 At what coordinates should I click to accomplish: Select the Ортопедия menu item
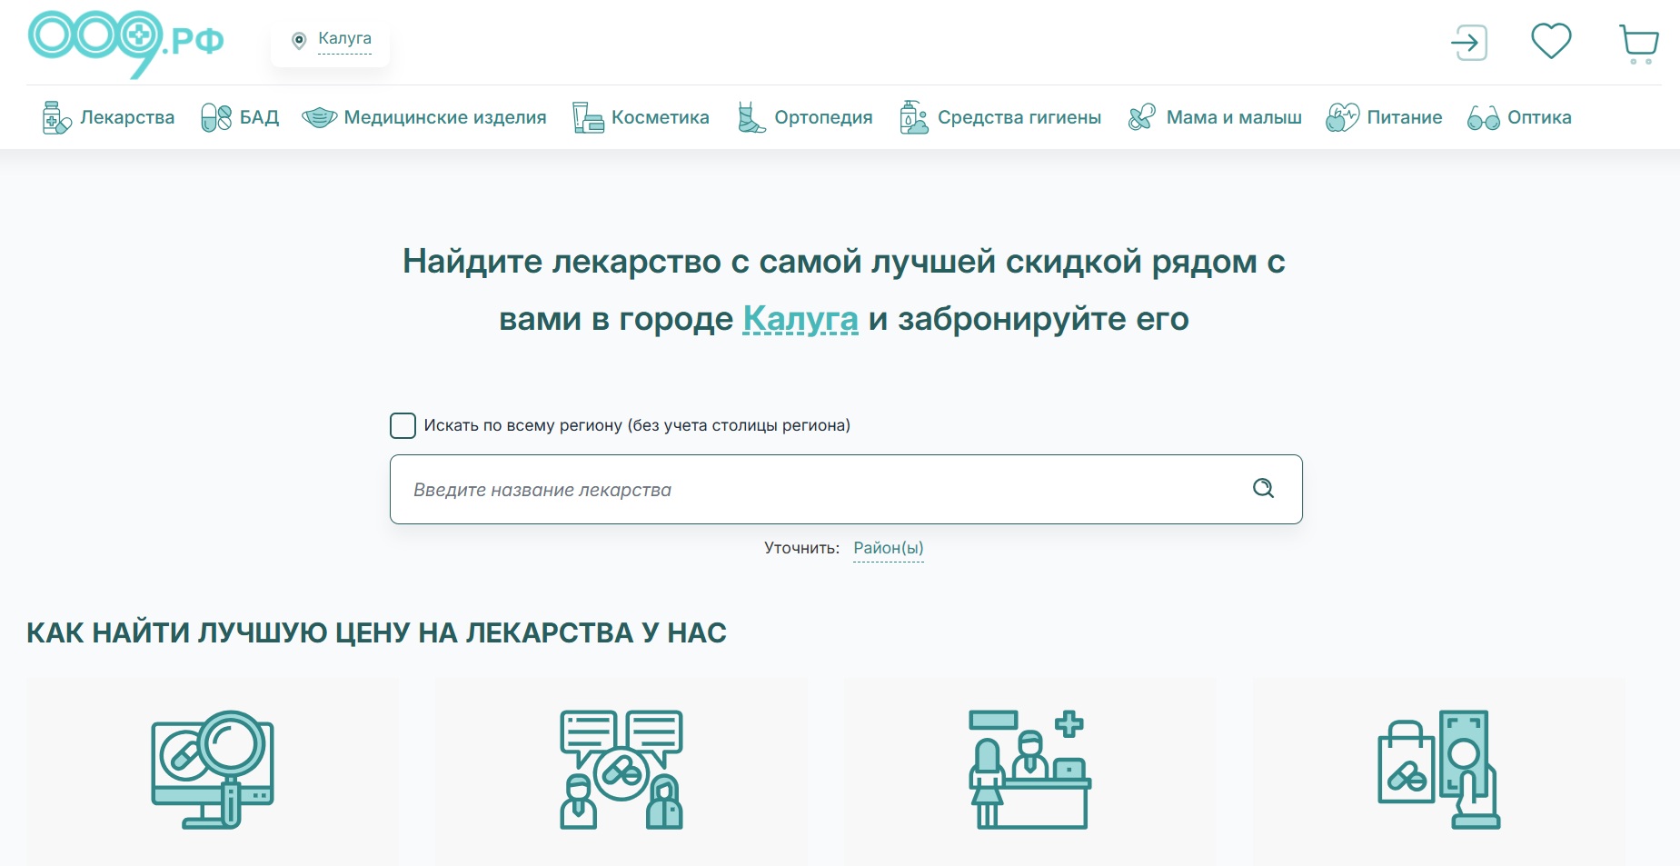click(822, 118)
